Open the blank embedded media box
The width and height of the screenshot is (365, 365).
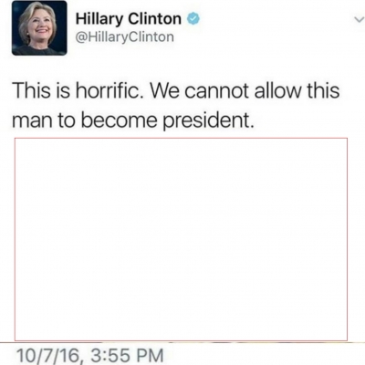181,239
